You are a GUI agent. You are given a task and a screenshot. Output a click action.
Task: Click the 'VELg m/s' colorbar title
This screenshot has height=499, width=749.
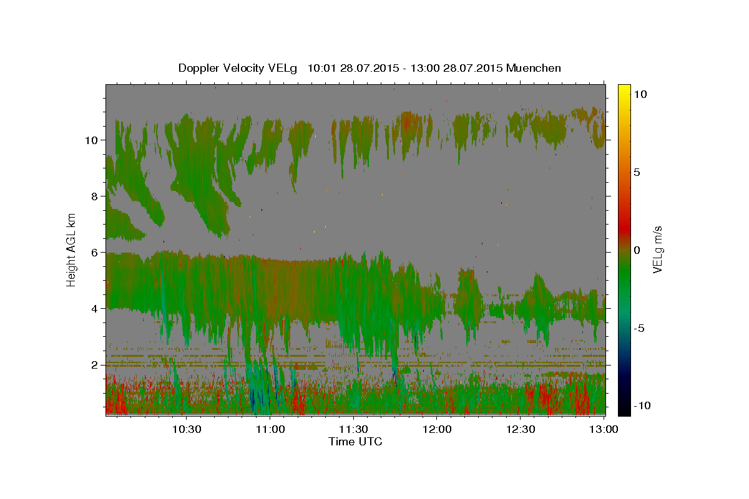point(658,249)
